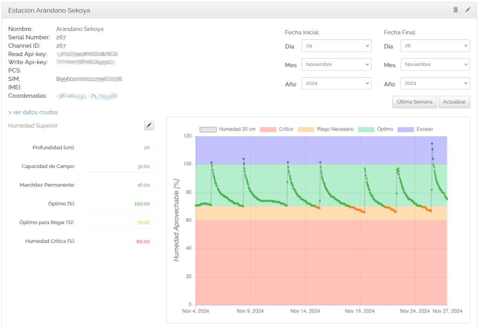This screenshot has width=479, height=328.
Task: Open the Fecha Inicial Día dropdown
Action: (336, 46)
